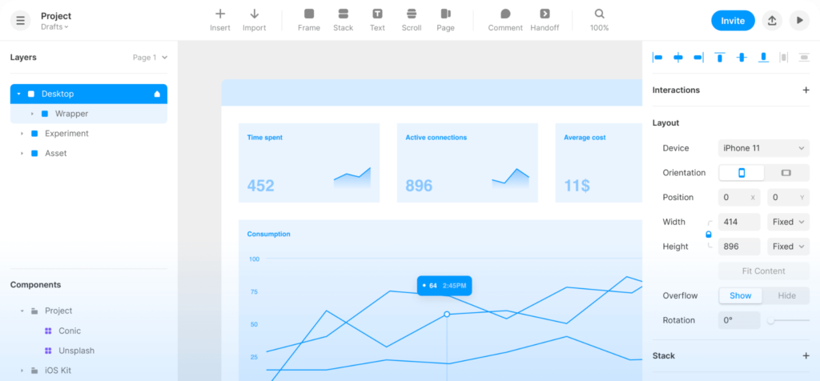Click the Project title text
820x381 pixels.
pyautogui.click(x=56, y=16)
